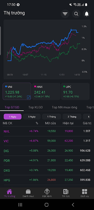The width and height of the screenshot is (94, 210).
Task: Switch to Top KLGD tab
Action: 36,107
